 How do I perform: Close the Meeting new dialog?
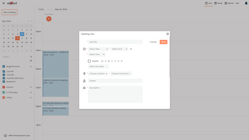(x=167, y=34)
